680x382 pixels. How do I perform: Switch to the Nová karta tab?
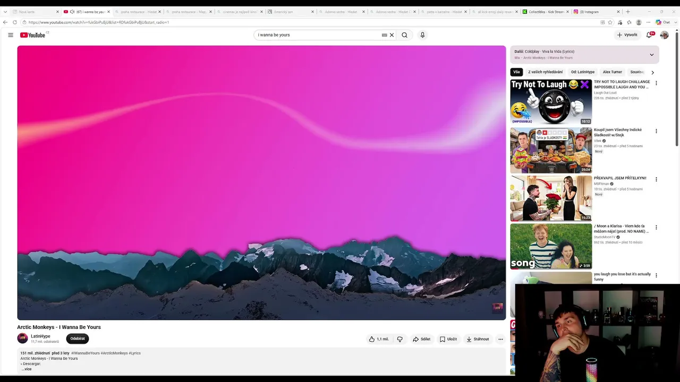(36, 12)
